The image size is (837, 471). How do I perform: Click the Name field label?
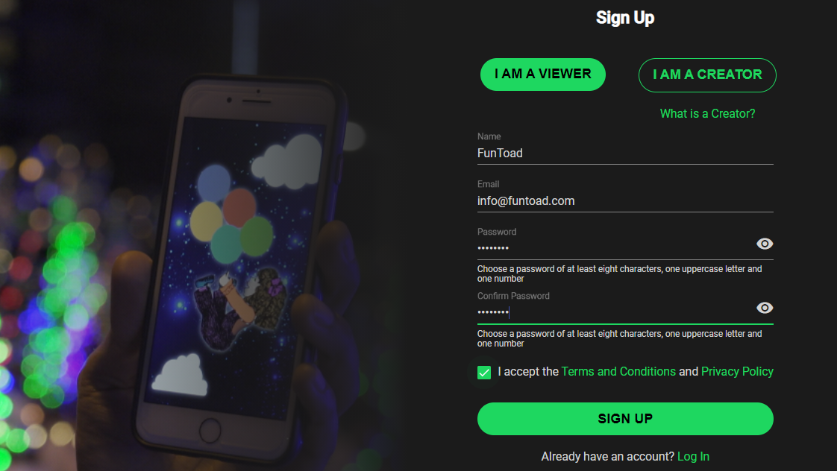tap(489, 136)
